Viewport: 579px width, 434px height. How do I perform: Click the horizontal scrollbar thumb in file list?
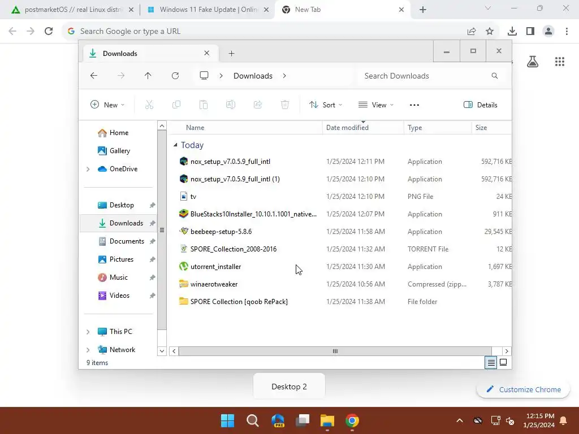coord(335,351)
